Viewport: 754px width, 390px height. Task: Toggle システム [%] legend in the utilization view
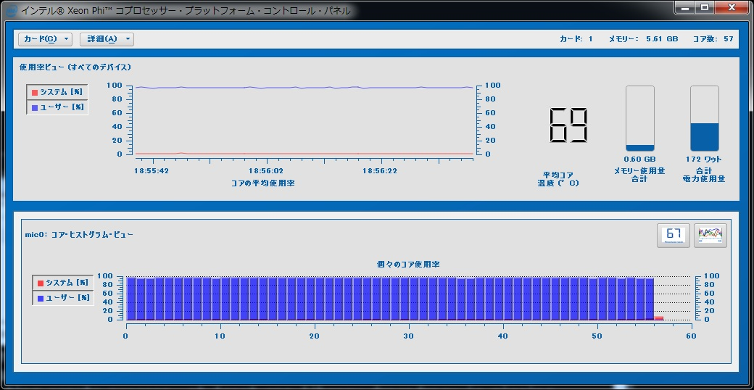[x=57, y=92]
